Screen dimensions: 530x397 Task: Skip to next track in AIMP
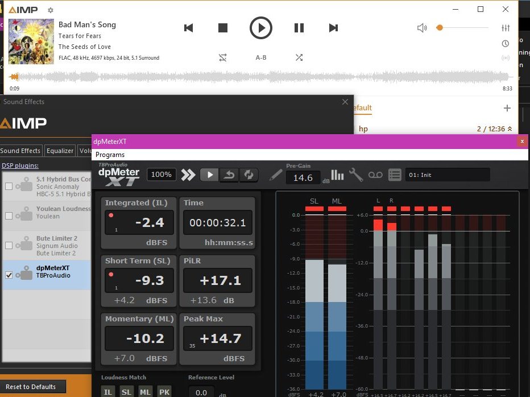pyautogui.click(x=333, y=28)
